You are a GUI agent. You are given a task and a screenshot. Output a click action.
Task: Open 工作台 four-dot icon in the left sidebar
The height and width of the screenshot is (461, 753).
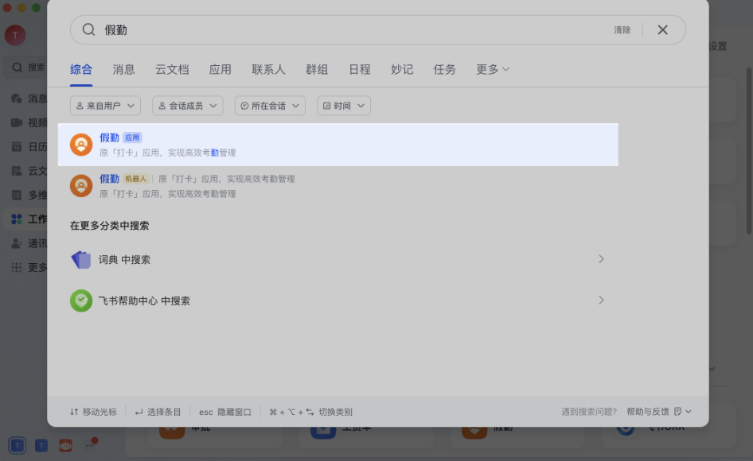(17, 219)
